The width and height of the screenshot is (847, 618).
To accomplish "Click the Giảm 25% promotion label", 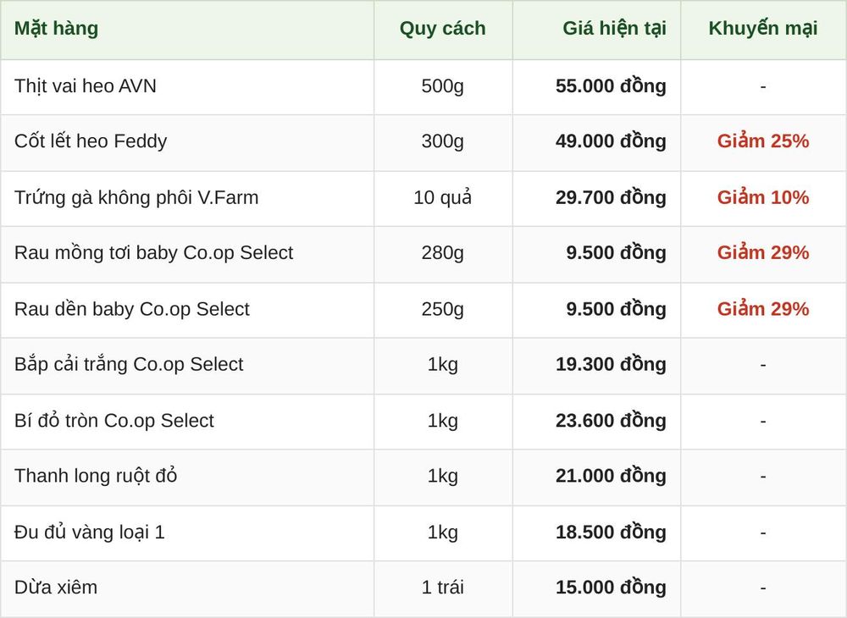I will [763, 141].
